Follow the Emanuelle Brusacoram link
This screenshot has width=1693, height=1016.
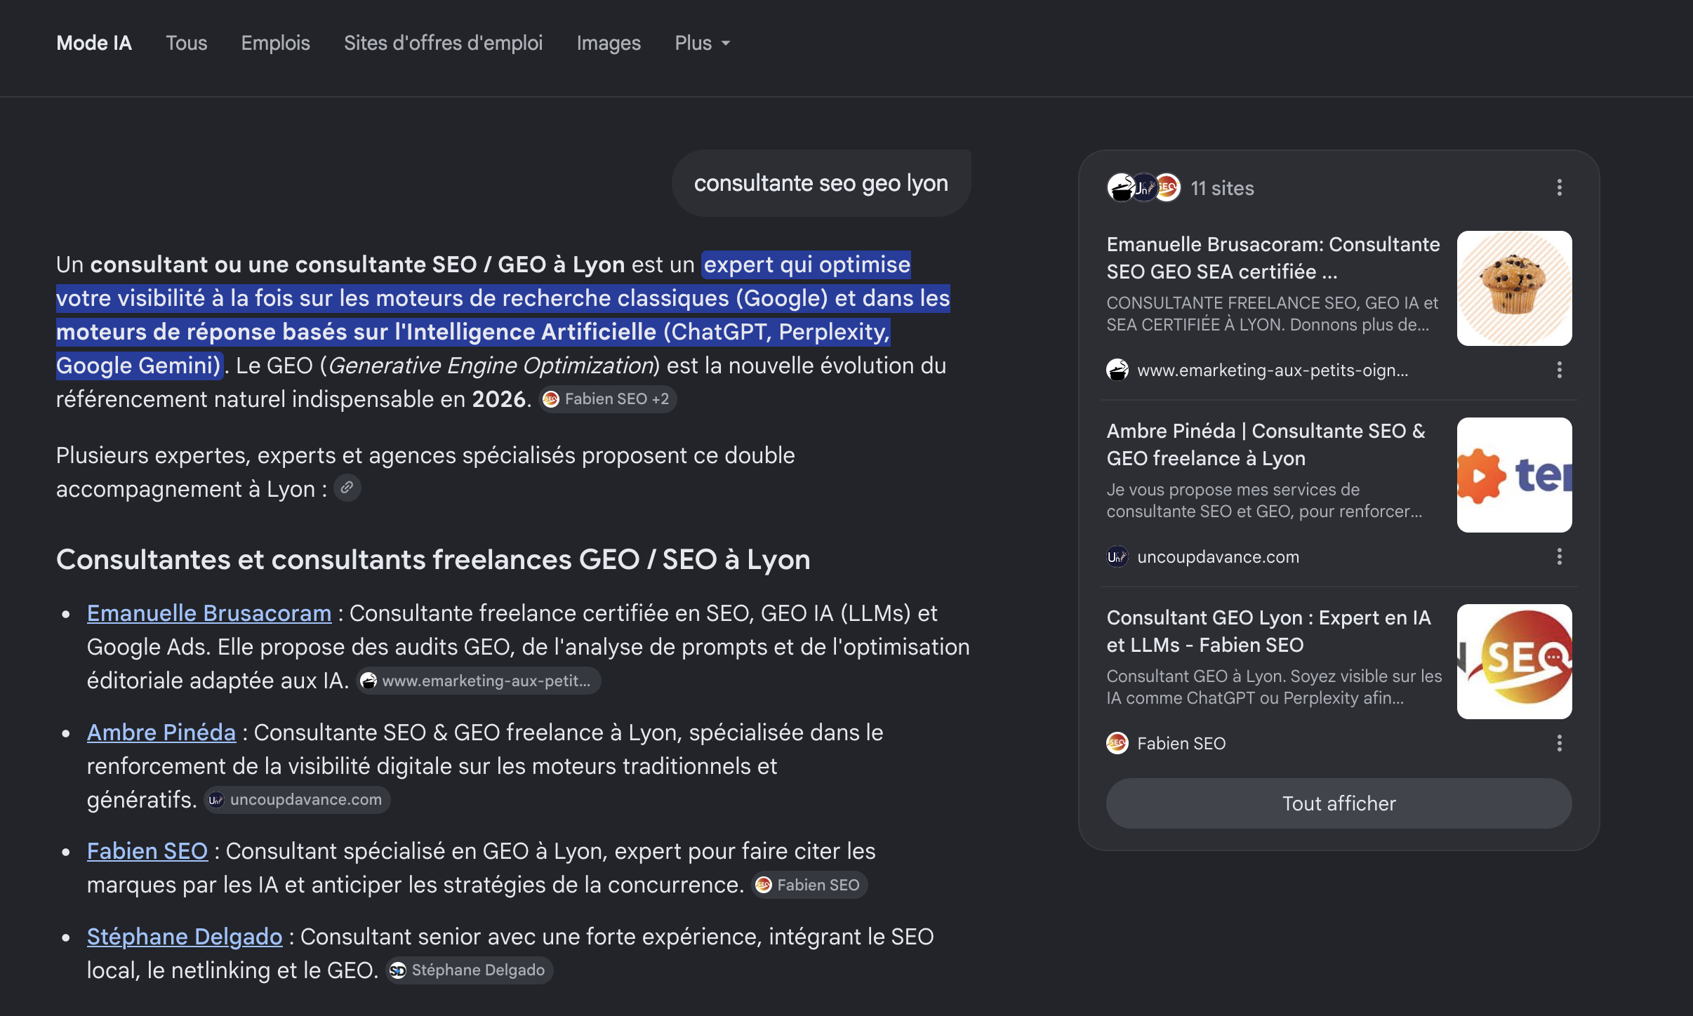point(209,613)
